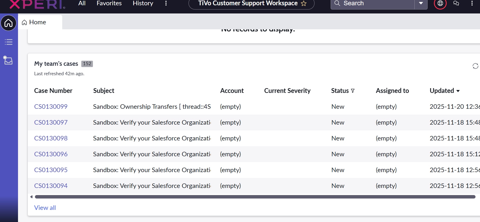Sort by Current Severity column header
Viewport: 480px width, 222px height.
tap(287, 91)
